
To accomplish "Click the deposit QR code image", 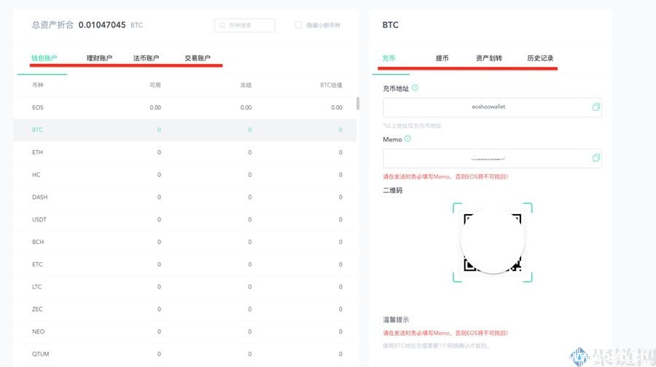I will (x=493, y=242).
